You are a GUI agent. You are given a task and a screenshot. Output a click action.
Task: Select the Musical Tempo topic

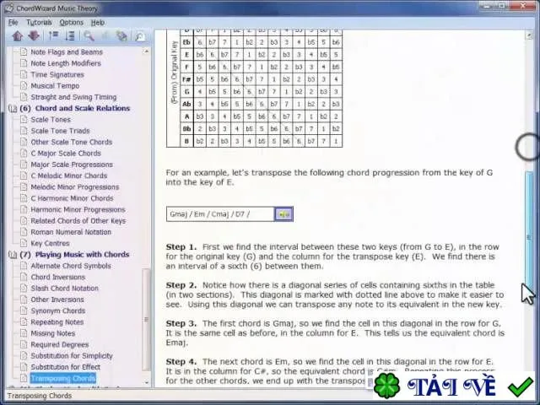(55, 86)
